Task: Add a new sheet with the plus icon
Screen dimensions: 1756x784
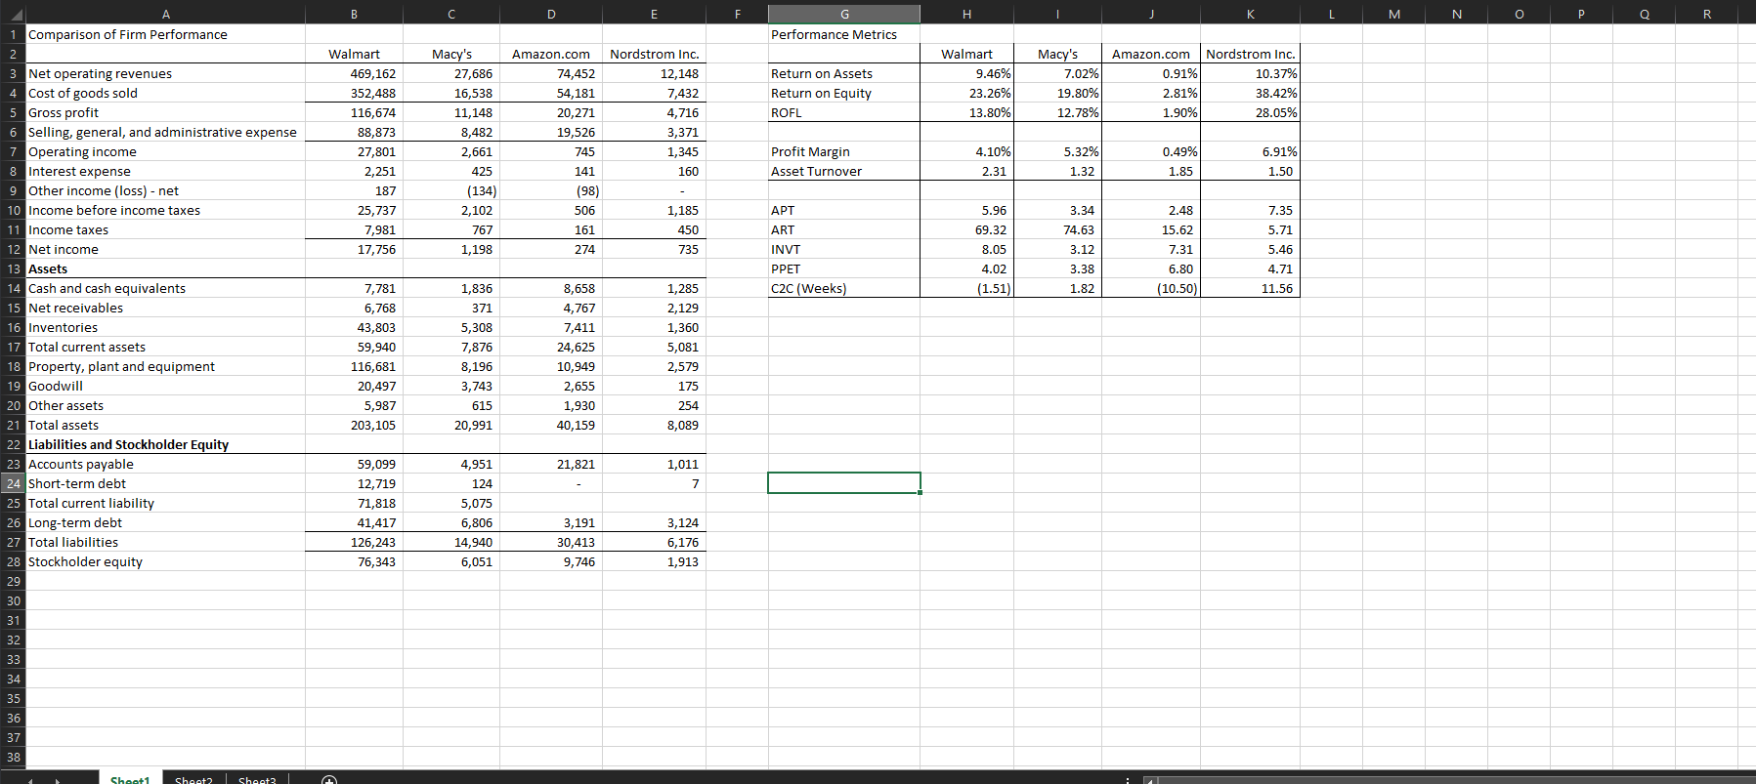Action: coord(330,779)
